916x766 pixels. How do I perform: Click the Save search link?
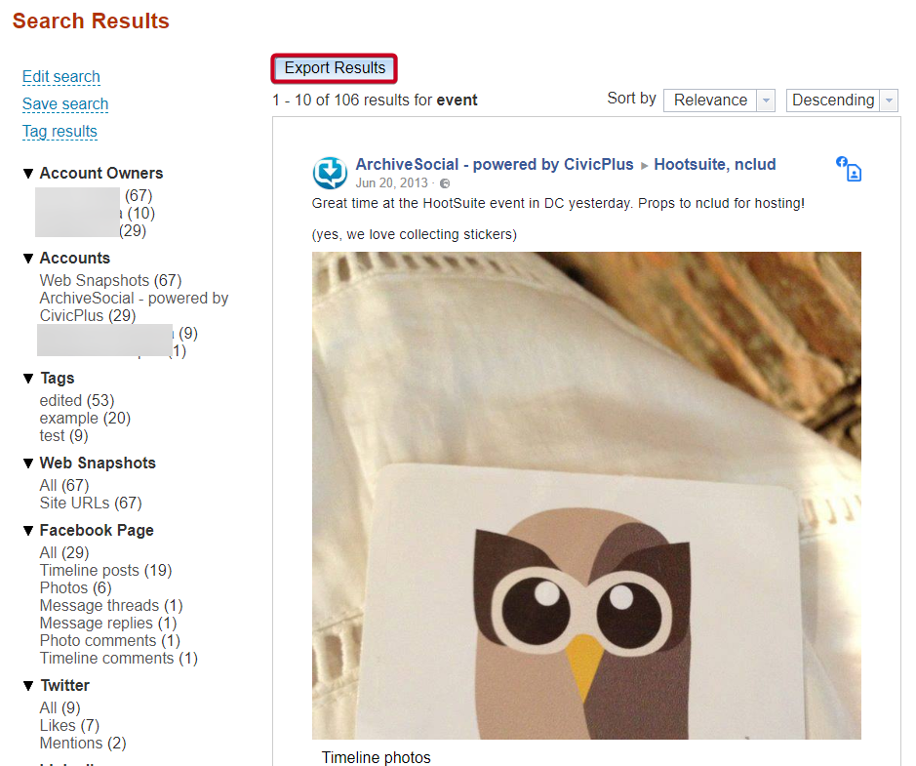click(x=64, y=104)
